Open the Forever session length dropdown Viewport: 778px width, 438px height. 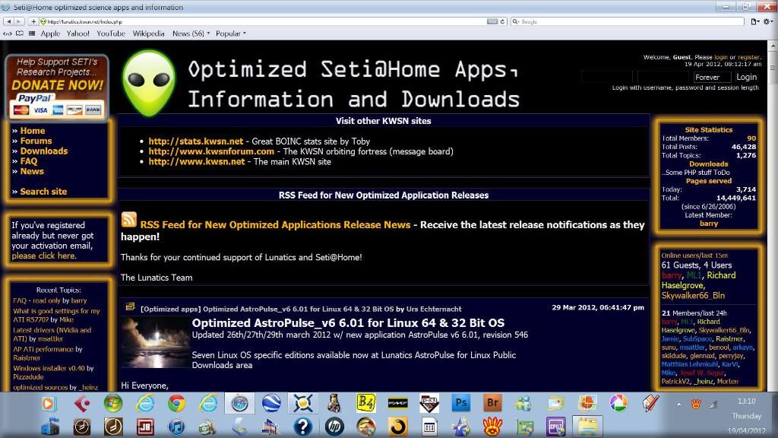point(711,77)
